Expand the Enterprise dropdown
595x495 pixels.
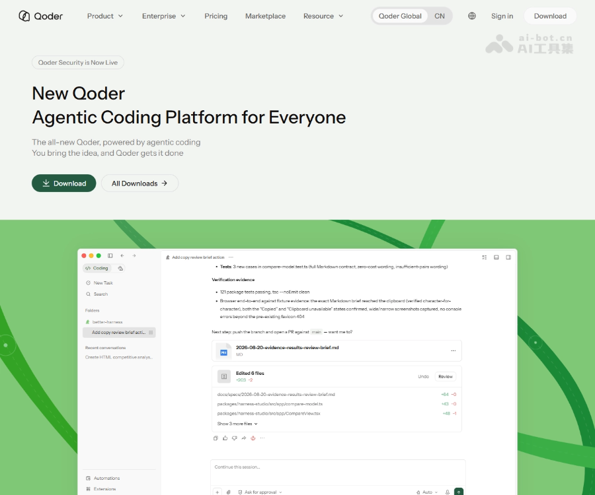pos(163,16)
